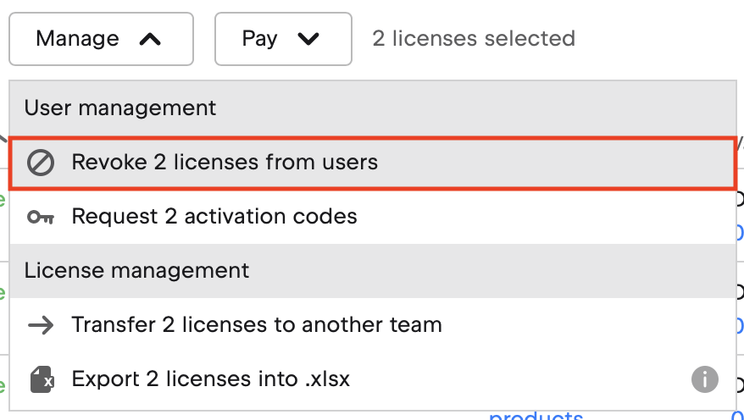Open the partially visible products link

pyautogui.click(x=536, y=415)
